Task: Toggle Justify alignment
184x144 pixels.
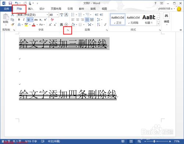Action: click(x=87, y=19)
